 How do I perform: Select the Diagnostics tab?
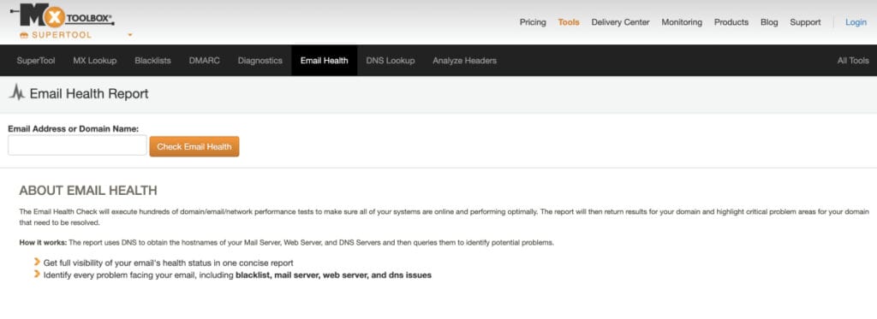(x=260, y=61)
